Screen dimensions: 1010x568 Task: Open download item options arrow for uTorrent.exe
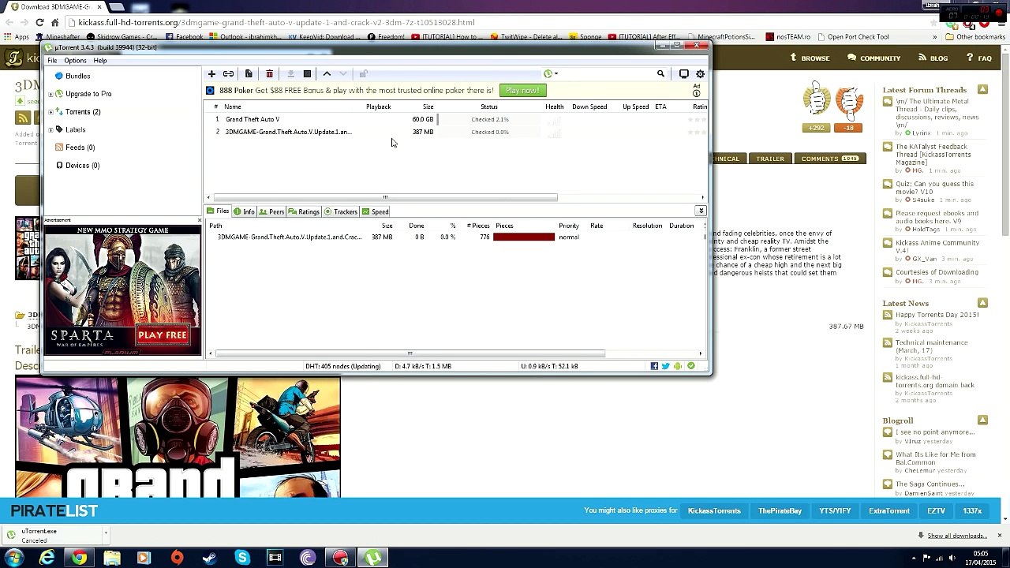pos(106,535)
